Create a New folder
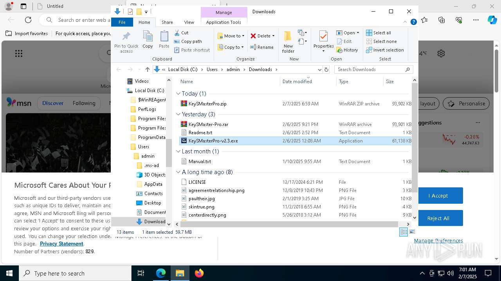501x281 pixels. click(x=288, y=42)
